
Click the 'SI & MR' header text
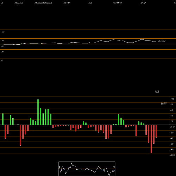(x=19, y=3)
